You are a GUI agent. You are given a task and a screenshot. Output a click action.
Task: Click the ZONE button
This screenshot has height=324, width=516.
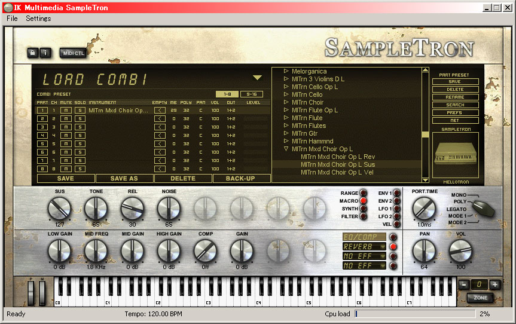tap(480, 298)
